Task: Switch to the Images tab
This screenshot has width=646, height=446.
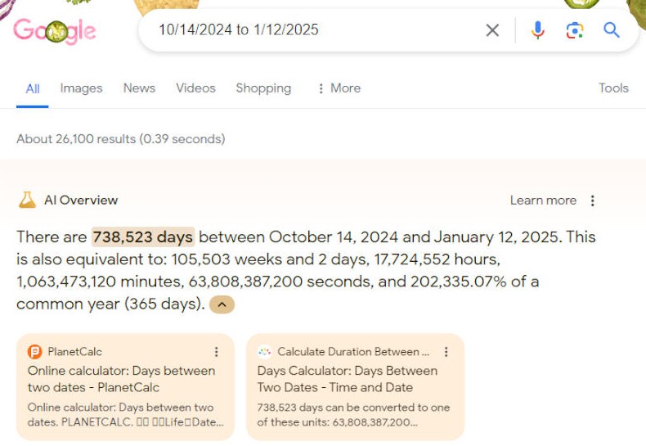Action: pos(81,88)
